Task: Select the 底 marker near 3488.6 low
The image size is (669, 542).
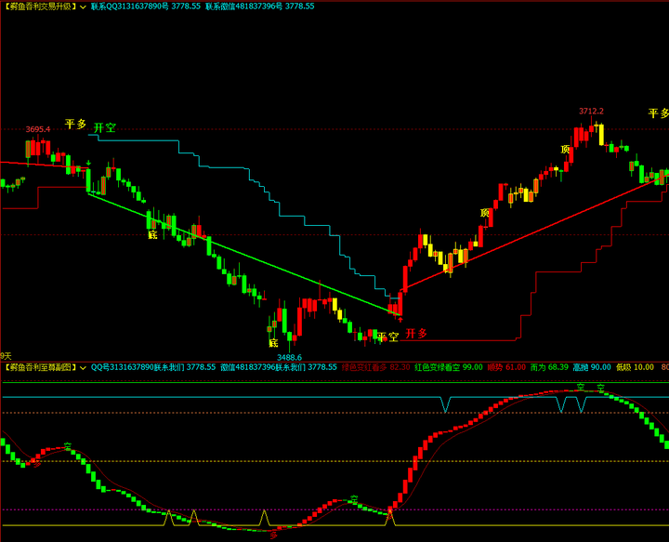Action: pos(273,343)
